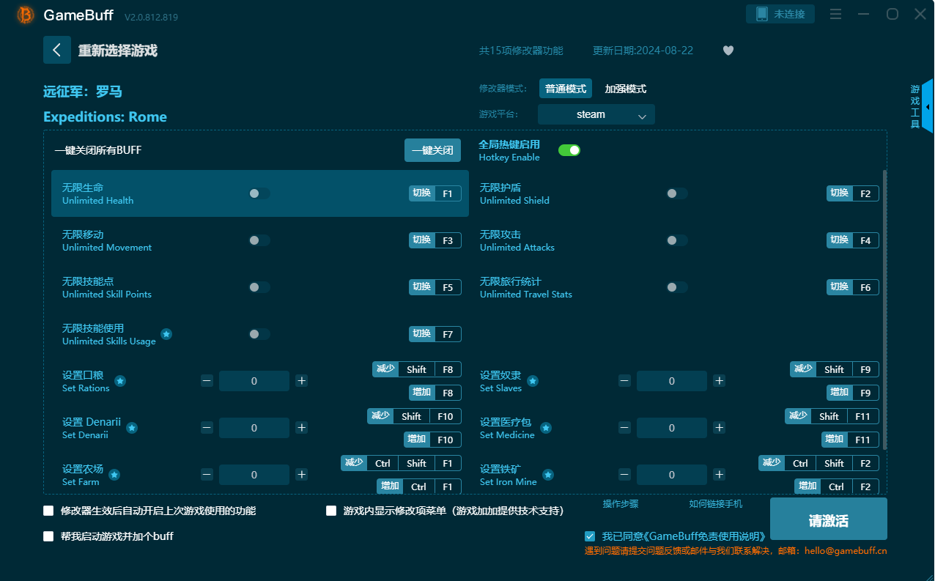Decrease Set Iron Mine with minus icon
Screen dimensions: 935x581
coord(624,475)
